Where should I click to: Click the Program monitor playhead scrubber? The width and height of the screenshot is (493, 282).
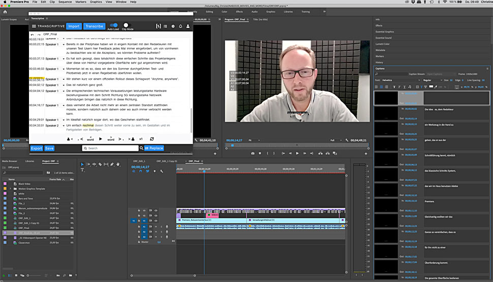[232, 145]
